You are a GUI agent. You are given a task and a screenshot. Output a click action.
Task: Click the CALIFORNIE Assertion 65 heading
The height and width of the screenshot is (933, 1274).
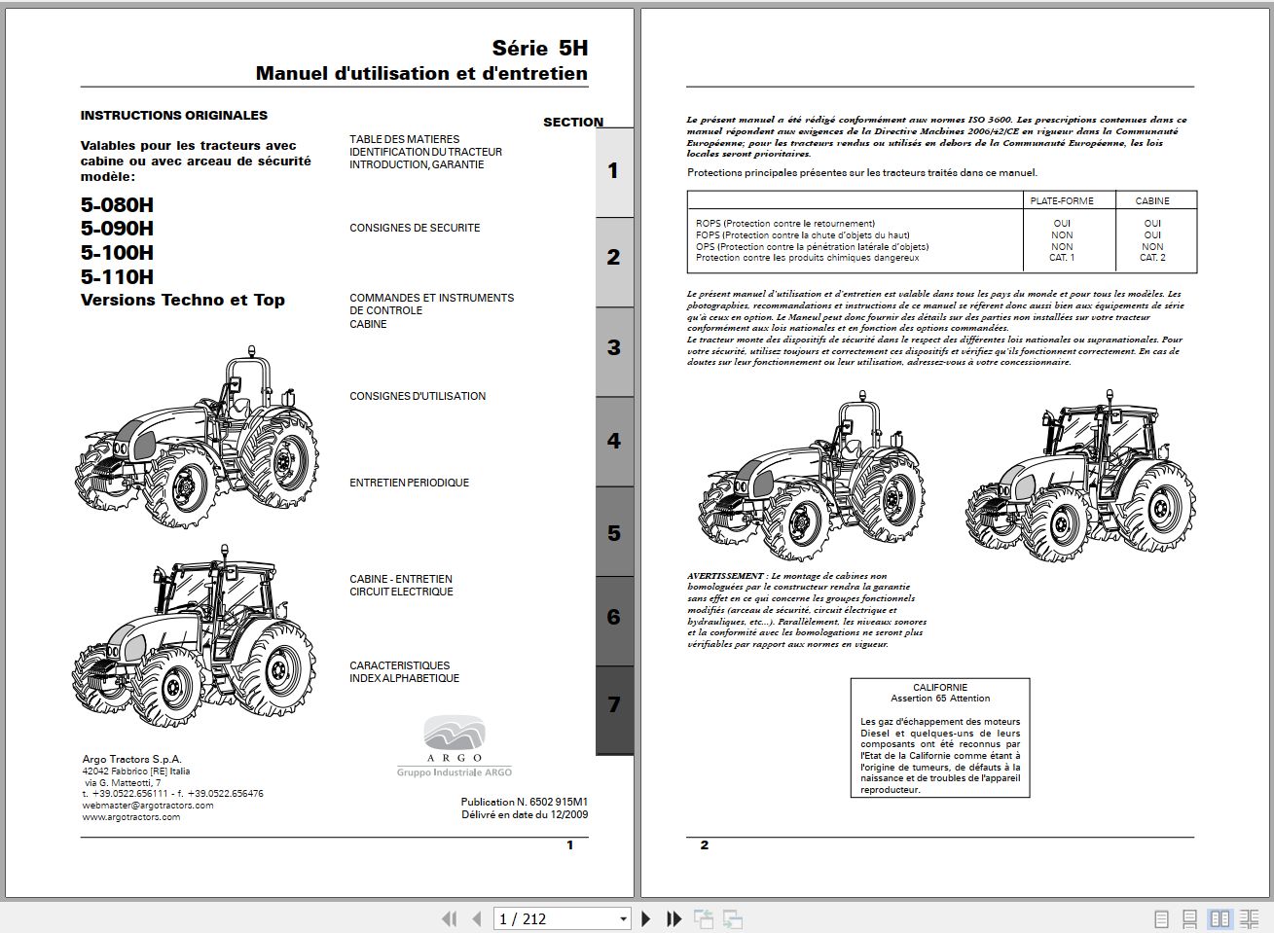(x=940, y=693)
